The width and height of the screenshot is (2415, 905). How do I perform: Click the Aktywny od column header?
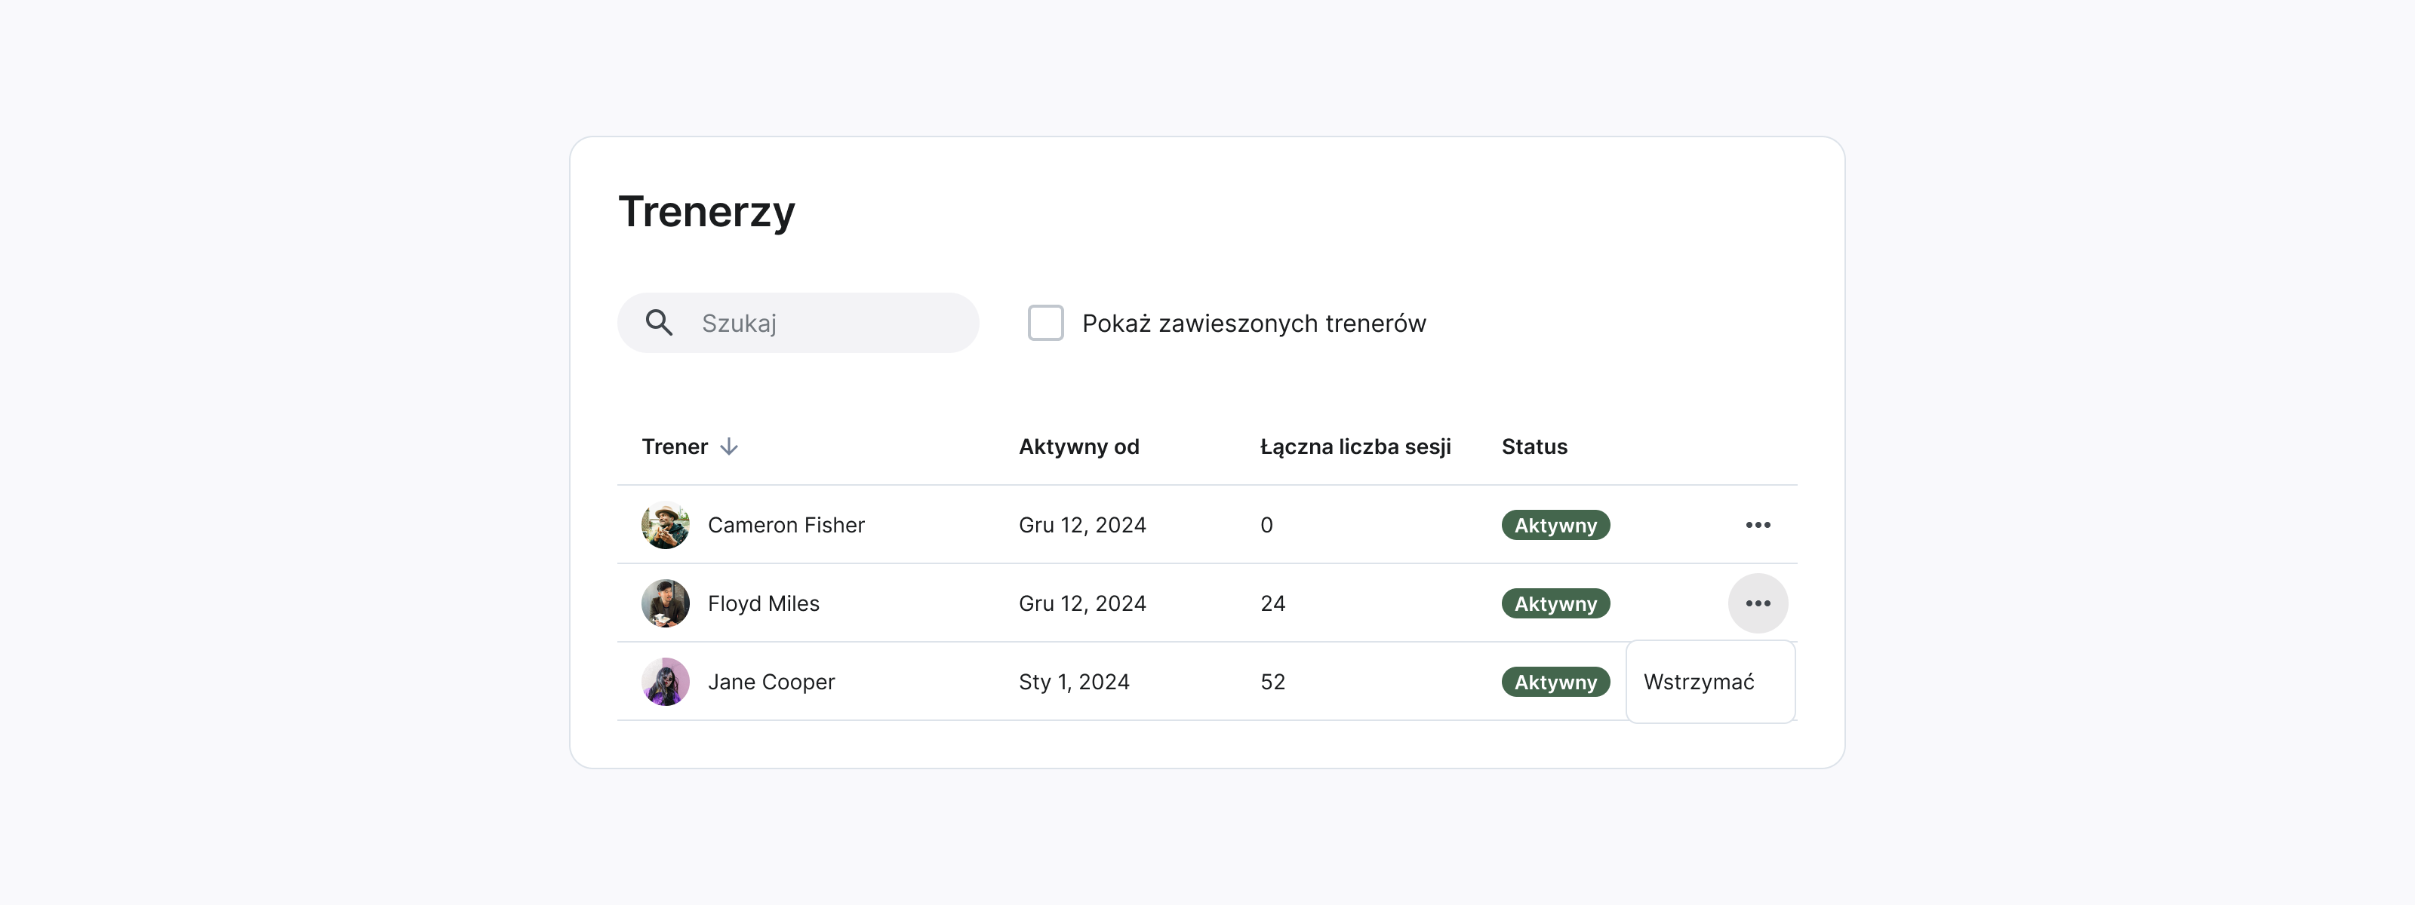[x=1078, y=447]
